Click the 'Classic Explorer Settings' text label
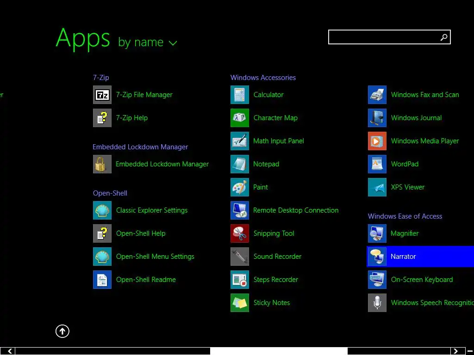The width and height of the screenshot is (474, 355). coord(152,210)
